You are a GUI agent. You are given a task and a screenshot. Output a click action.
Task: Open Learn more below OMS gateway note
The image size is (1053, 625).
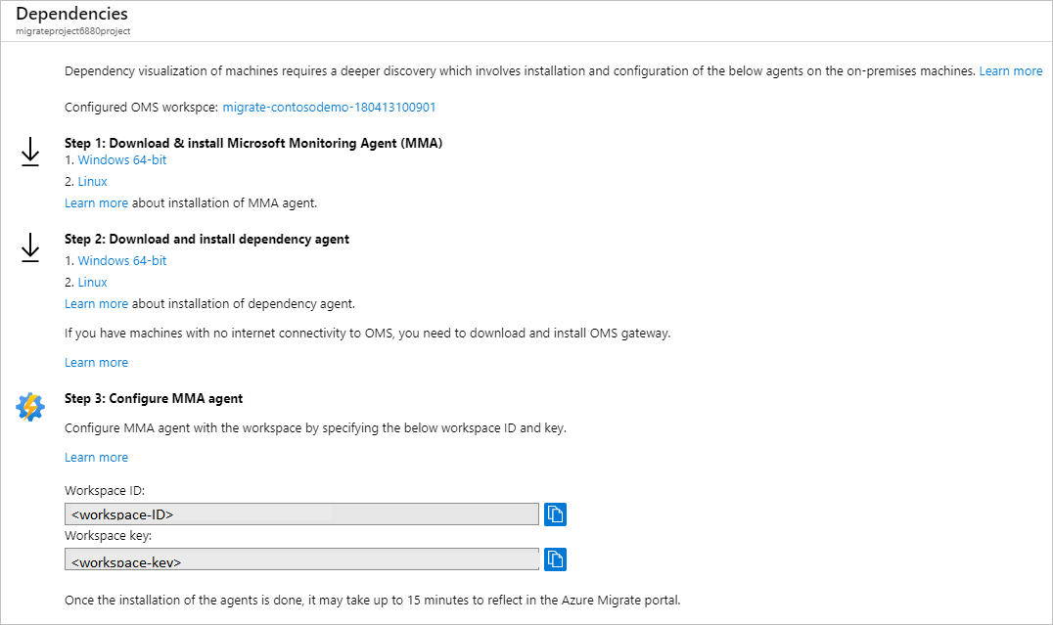(x=96, y=363)
